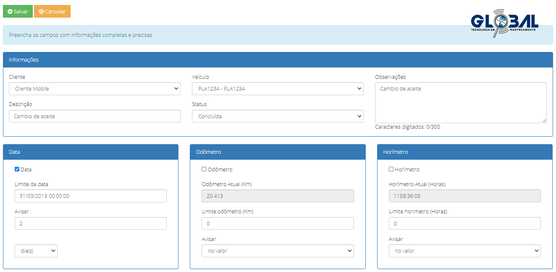Grab the Observações textarea resize handle

coord(544,121)
